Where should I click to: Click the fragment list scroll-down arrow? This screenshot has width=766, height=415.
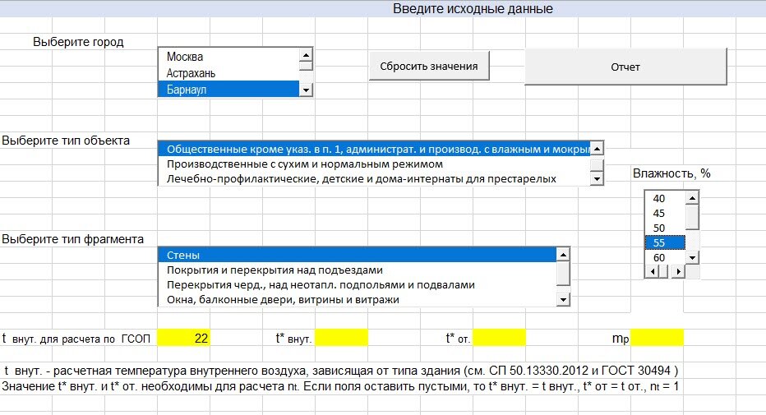click(x=563, y=300)
